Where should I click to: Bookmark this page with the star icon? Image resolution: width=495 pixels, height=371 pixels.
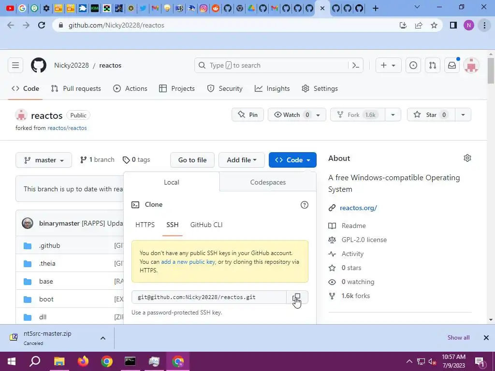click(x=434, y=25)
